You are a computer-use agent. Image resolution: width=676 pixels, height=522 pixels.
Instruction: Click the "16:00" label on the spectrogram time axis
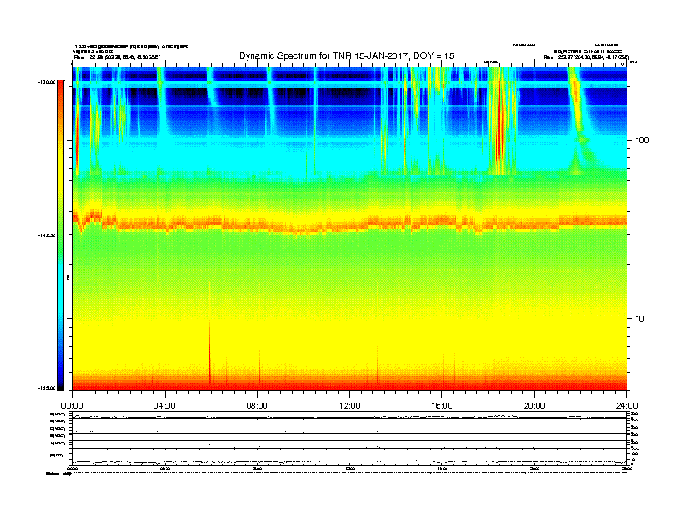442,406
